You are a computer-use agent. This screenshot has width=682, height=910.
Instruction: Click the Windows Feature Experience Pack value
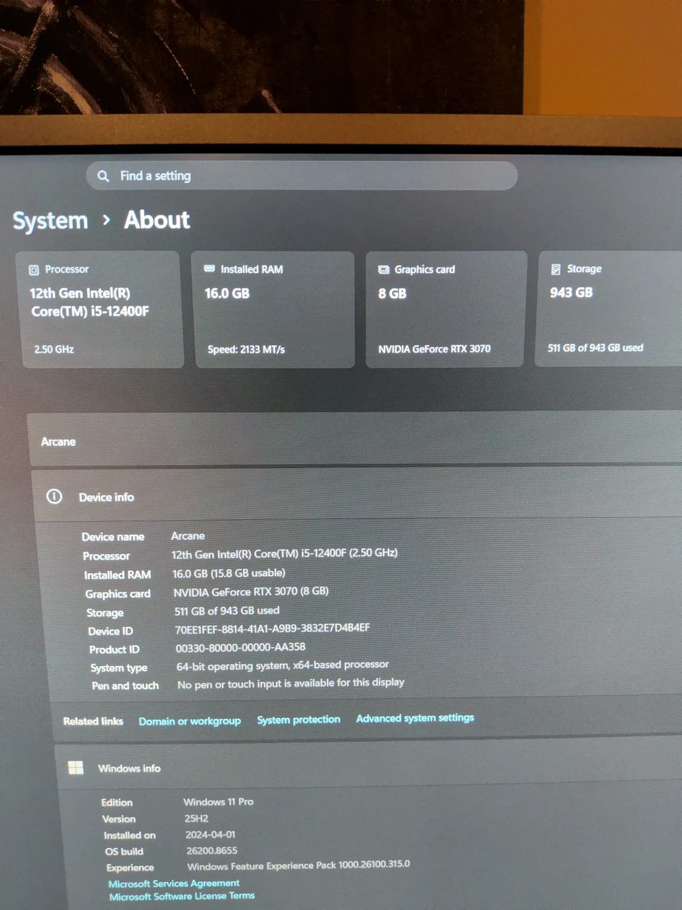299,865
